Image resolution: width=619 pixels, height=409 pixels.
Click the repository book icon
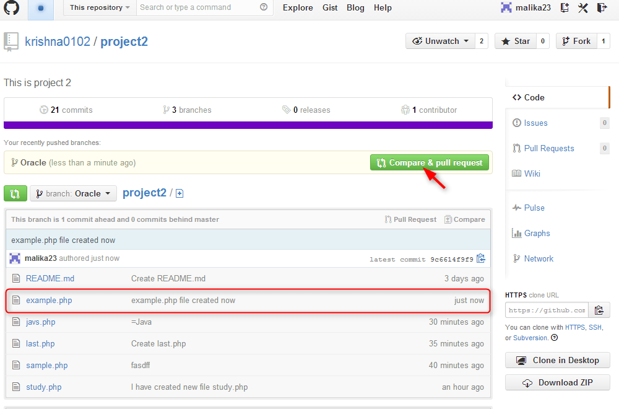[11, 42]
